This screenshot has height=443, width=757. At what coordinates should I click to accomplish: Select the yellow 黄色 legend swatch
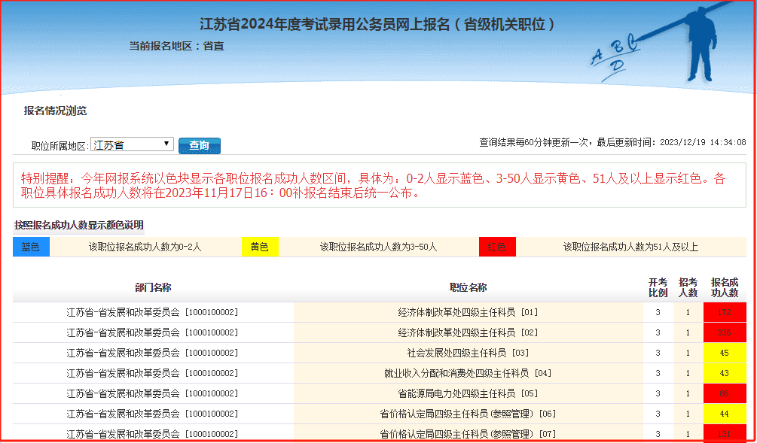pyautogui.click(x=260, y=246)
